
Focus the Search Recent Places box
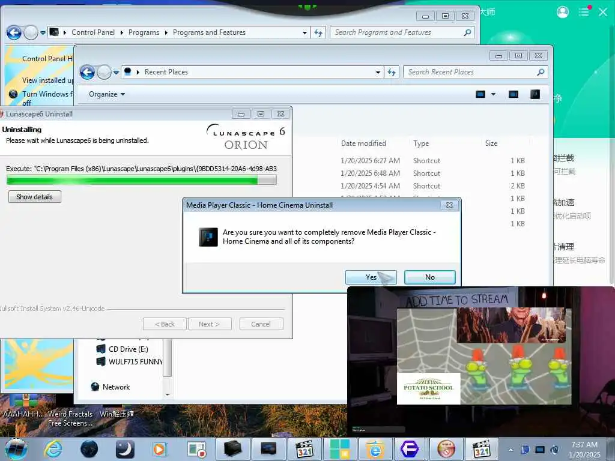click(x=476, y=72)
